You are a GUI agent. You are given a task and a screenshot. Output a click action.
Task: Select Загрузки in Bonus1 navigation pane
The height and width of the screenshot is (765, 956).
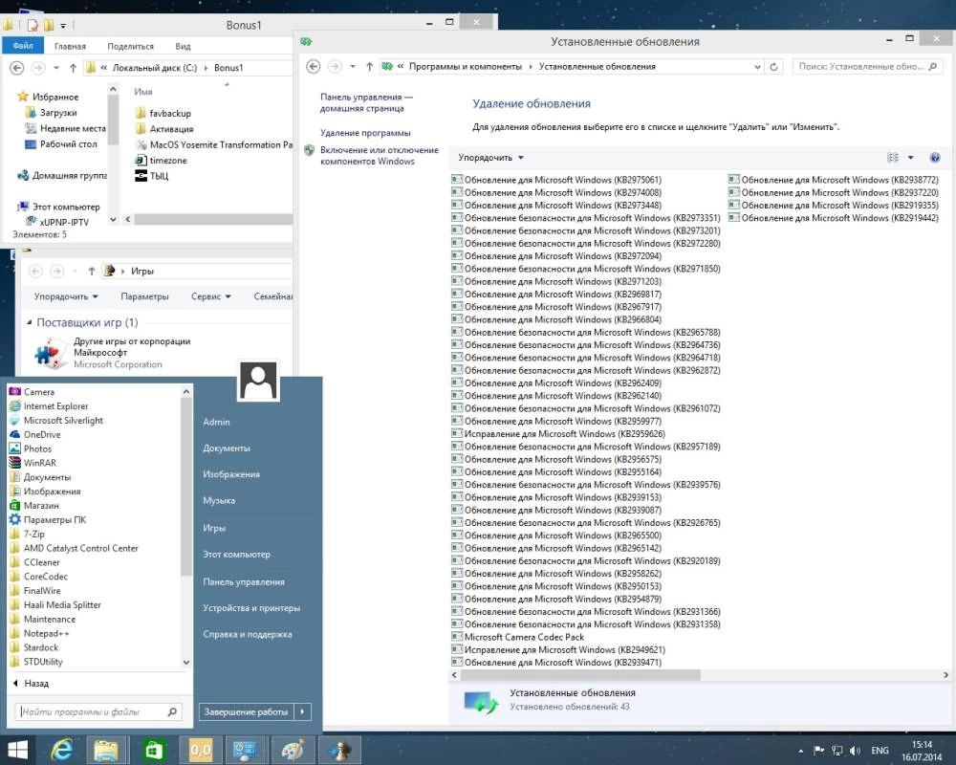(52, 112)
